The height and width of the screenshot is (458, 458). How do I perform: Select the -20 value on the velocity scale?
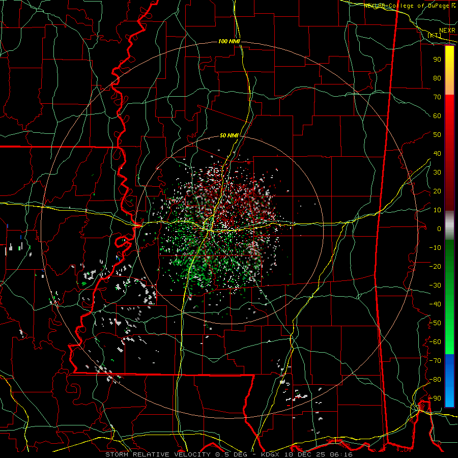click(x=435, y=267)
